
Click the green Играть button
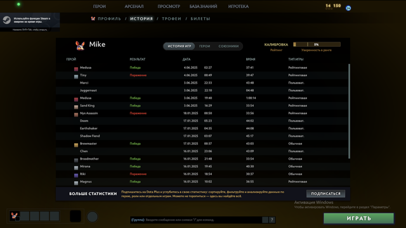[358, 218]
